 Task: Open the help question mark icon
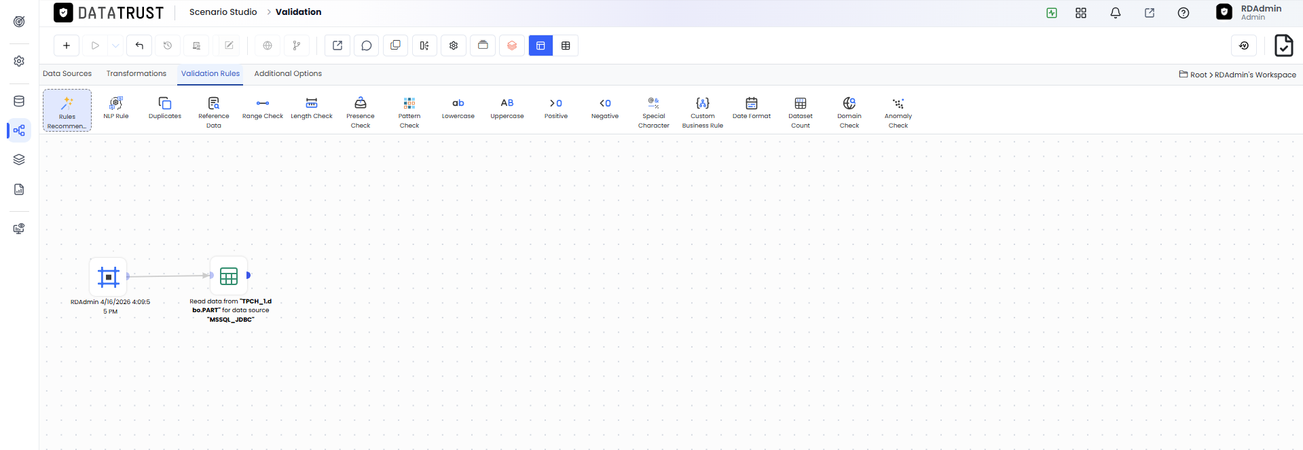coord(1183,13)
